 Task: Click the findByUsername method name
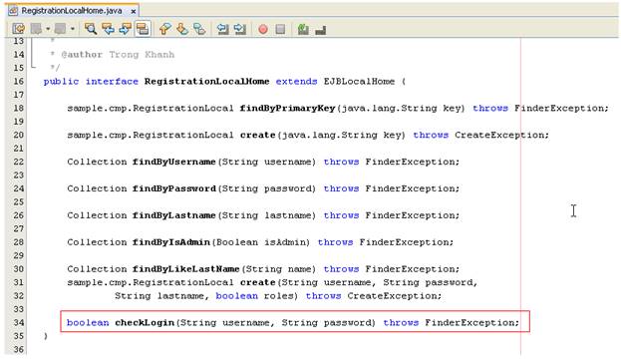point(173,162)
